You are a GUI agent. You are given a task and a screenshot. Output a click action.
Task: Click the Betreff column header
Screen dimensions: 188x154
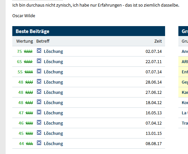43,41
